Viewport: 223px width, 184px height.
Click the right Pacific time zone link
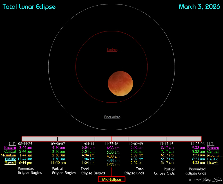pyautogui.click(x=213, y=159)
